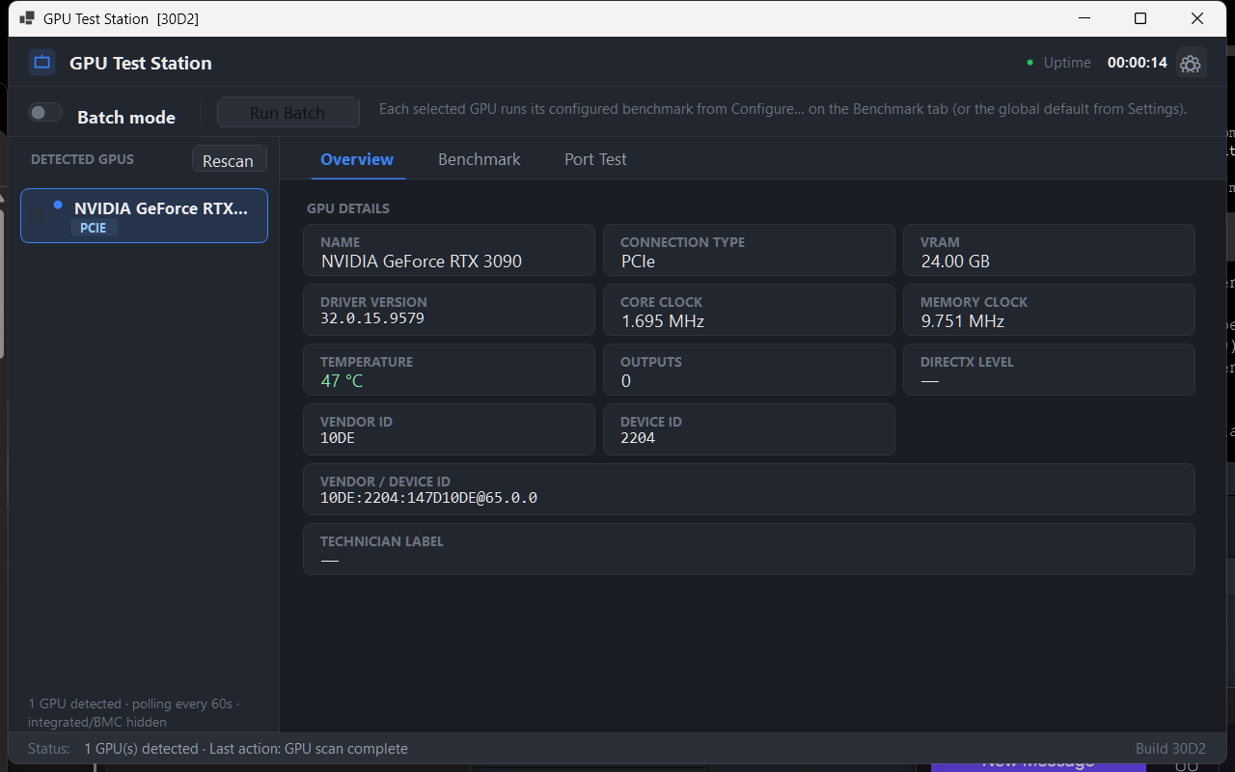
Task: Click the Run Batch button
Action: (x=288, y=112)
